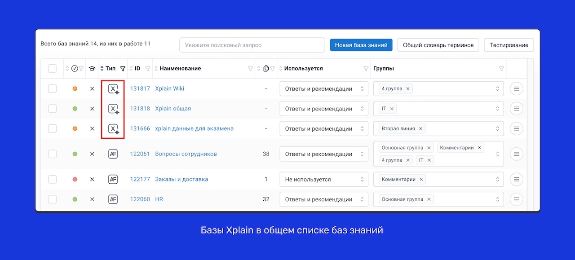The image size is (575, 260).
Task: Open Вопросы сотрудников knowledge base link
Action: 186,154
